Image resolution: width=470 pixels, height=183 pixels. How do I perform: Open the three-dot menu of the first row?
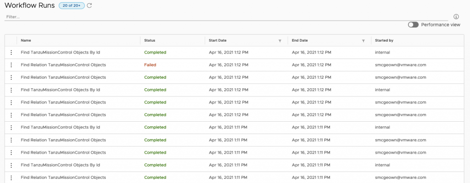tap(11, 53)
